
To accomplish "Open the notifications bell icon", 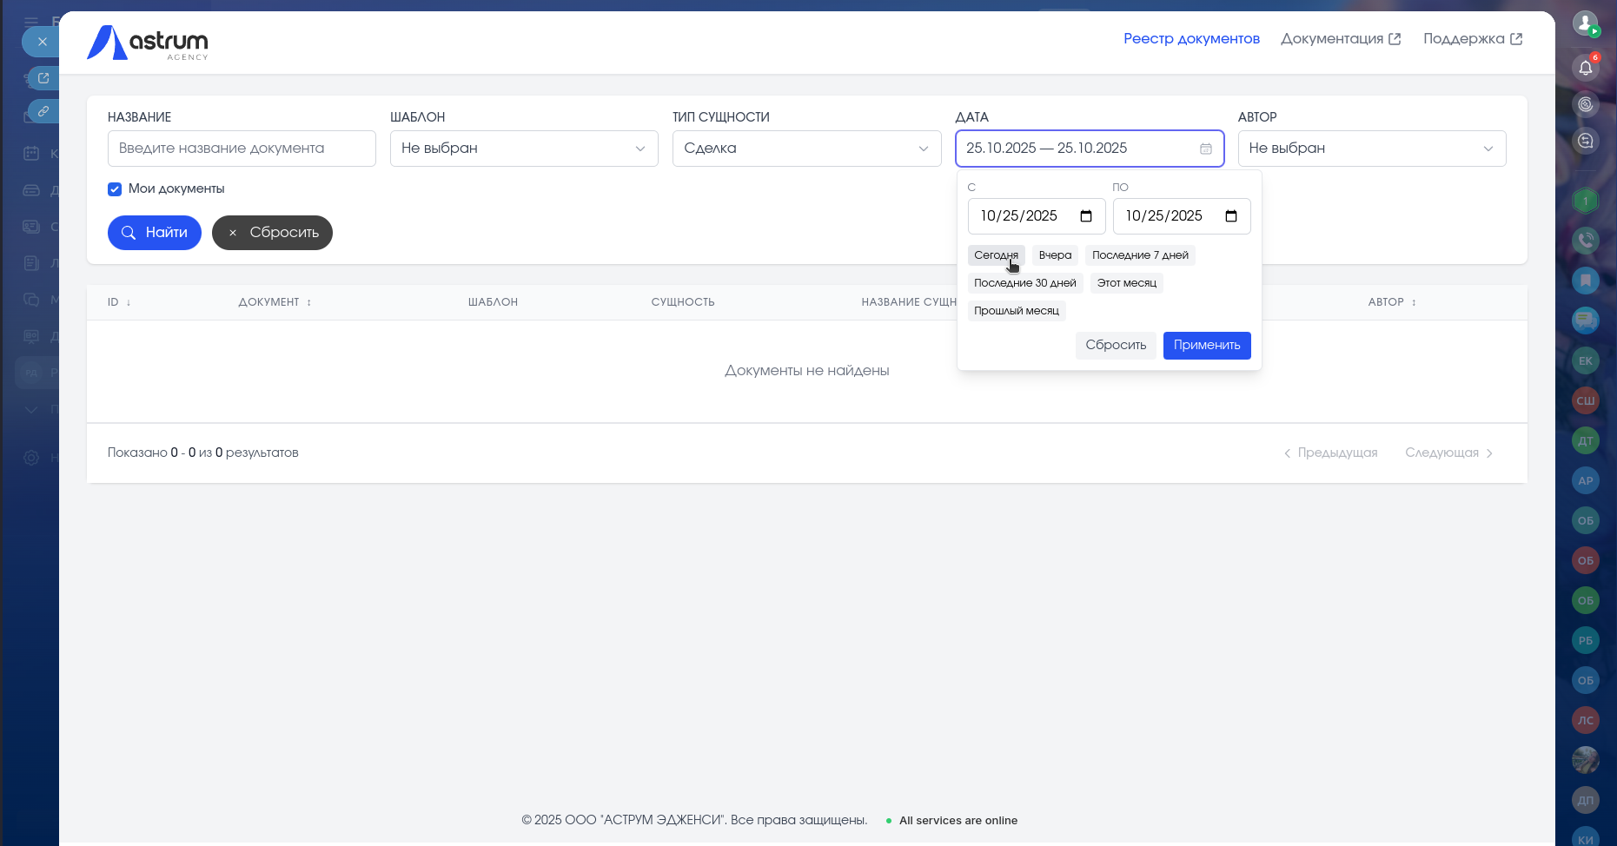I will tap(1585, 68).
